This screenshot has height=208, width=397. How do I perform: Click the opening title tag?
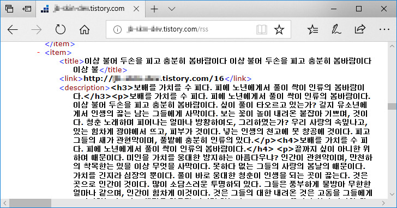click(71, 61)
